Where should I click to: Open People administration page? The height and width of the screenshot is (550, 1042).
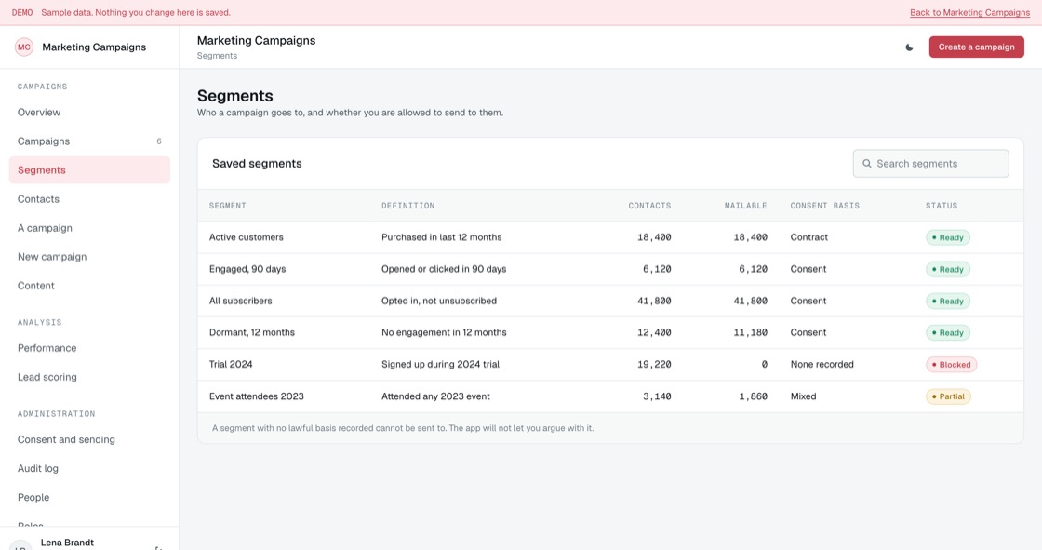pos(89,498)
